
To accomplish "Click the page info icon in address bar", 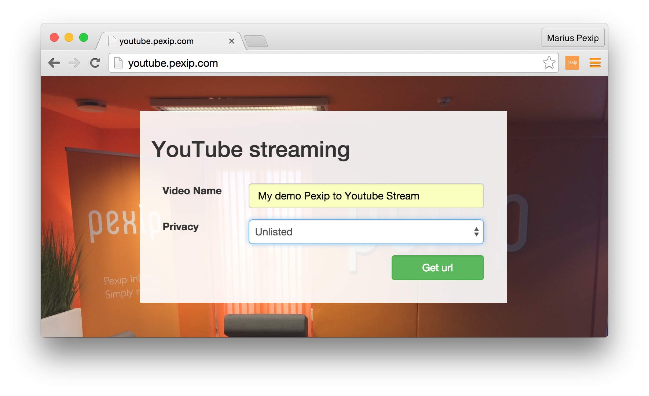I will (118, 63).
